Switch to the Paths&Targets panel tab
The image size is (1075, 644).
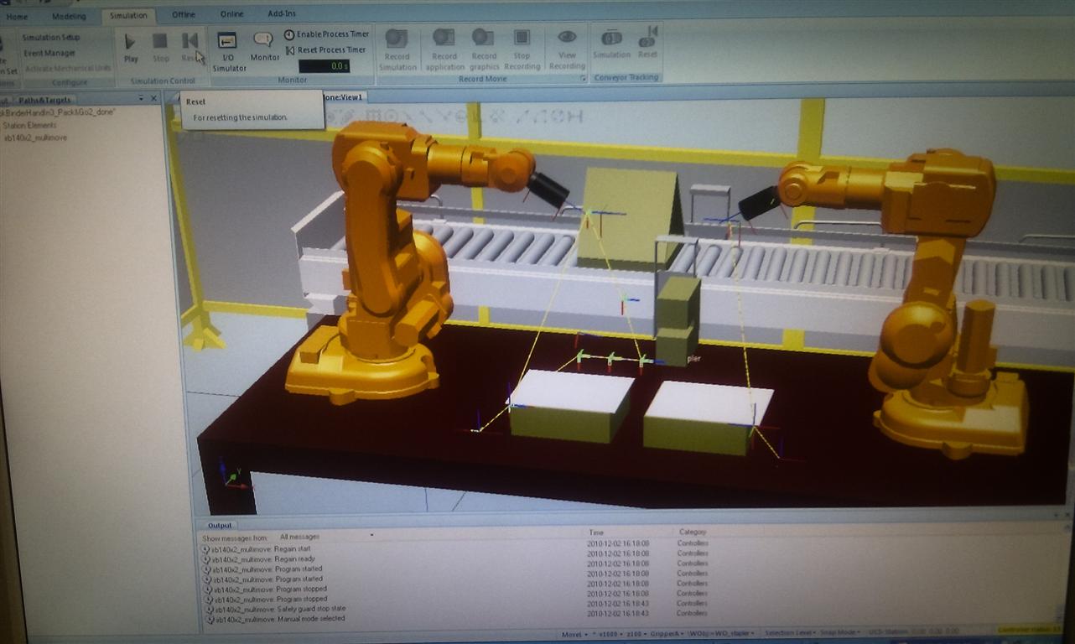44,100
